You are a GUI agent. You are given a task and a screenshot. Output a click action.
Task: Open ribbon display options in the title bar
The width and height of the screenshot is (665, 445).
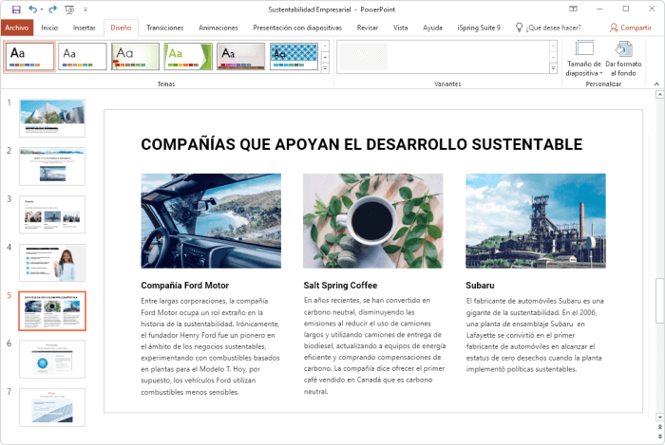[x=573, y=9]
